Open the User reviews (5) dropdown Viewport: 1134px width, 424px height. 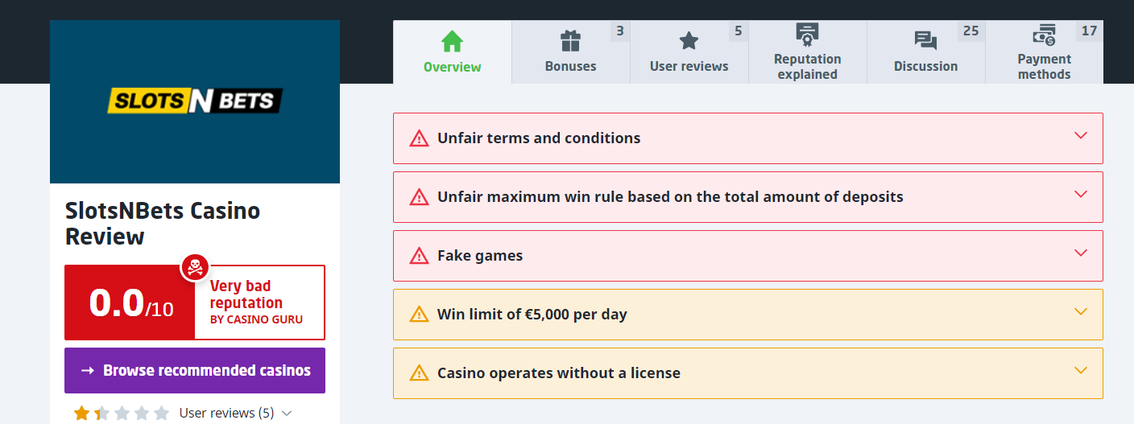coord(235,413)
